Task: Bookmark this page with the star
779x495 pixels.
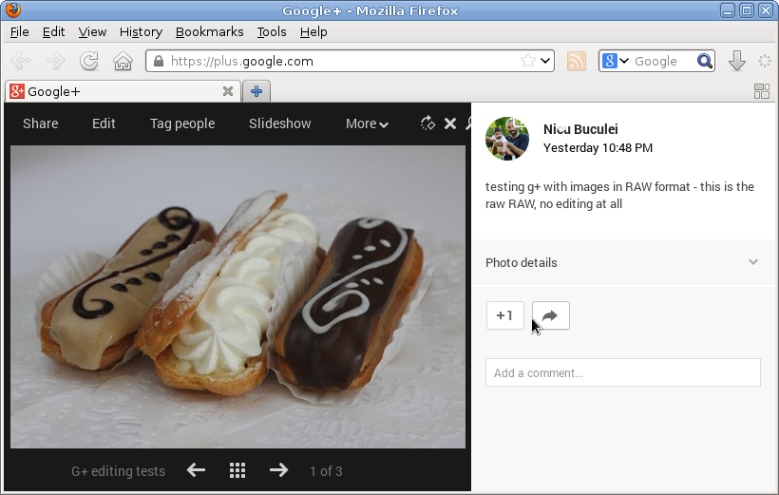Action: 528,61
